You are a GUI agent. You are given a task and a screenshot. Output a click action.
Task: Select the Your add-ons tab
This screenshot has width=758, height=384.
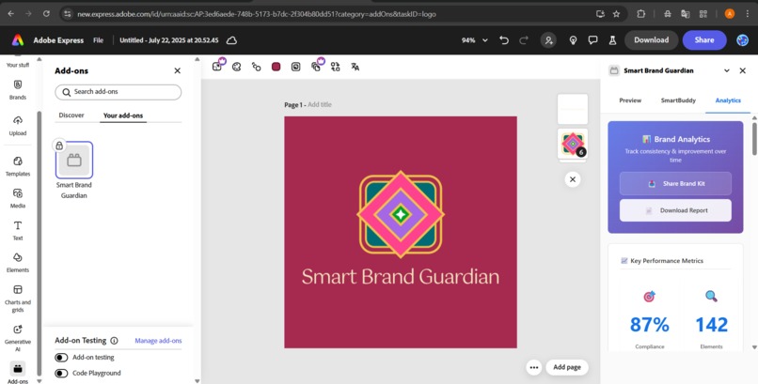pyautogui.click(x=123, y=115)
